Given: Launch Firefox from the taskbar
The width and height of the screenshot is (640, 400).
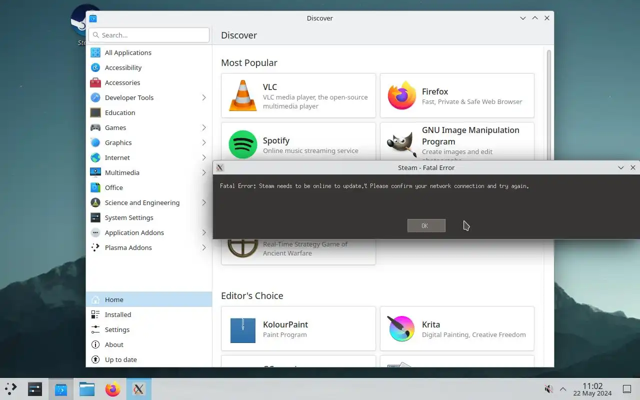Looking at the screenshot, I should (x=113, y=388).
